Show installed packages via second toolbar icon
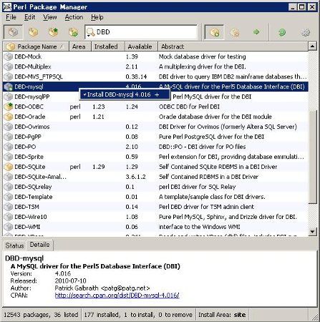This screenshot has width=320, height=322. [x=34, y=32]
